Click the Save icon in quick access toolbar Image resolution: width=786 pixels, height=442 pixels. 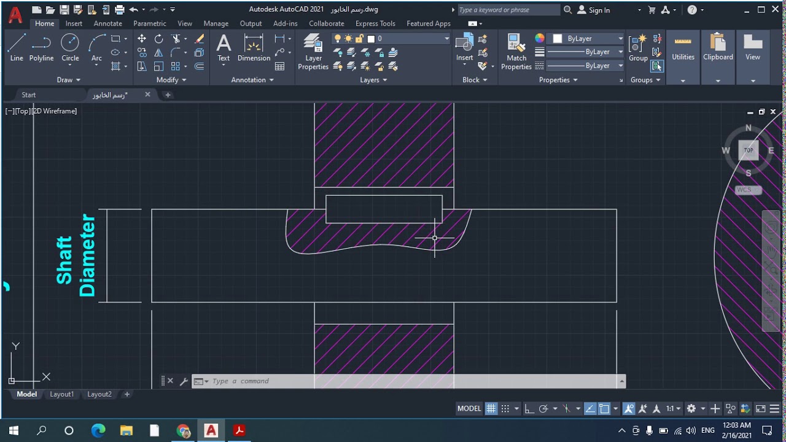point(64,10)
